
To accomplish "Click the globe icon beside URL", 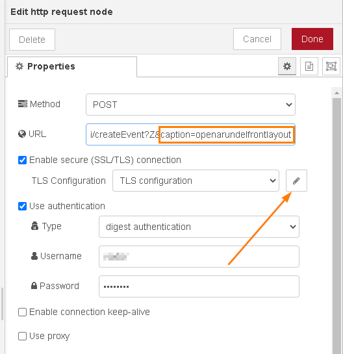I will tap(22, 134).
